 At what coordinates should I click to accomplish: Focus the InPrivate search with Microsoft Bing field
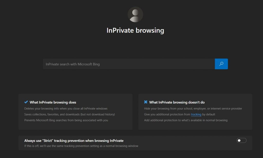click(129, 64)
